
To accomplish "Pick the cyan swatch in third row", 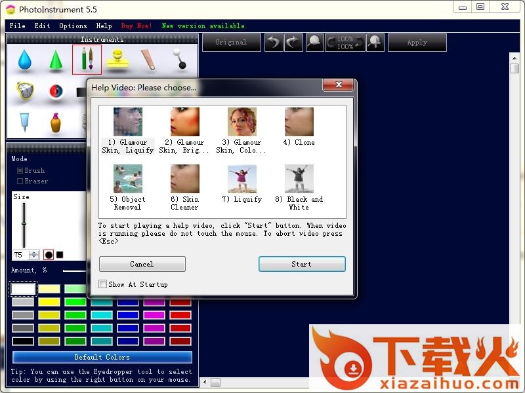I will 102,315.
